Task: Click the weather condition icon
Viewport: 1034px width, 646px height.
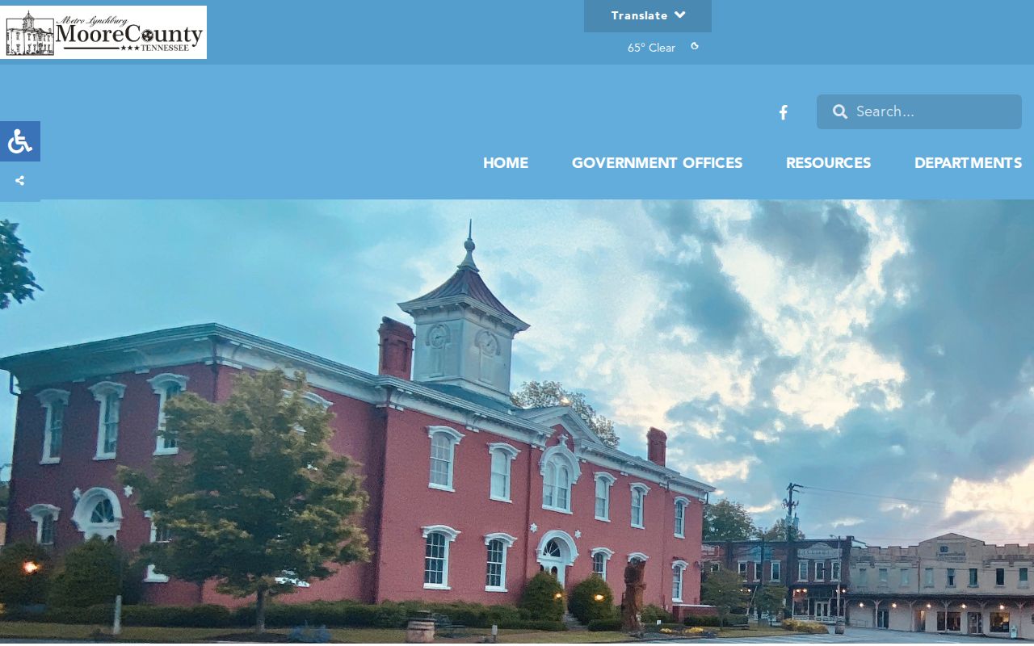Action: click(x=695, y=46)
